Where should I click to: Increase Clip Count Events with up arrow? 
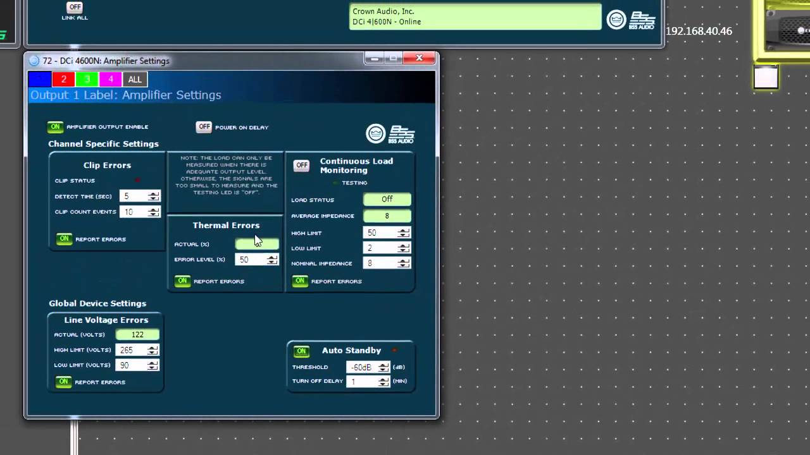pyautogui.click(x=154, y=209)
